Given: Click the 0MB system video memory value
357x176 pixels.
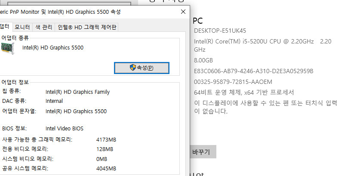Looking at the screenshot, I should click(x=102, y=159).
